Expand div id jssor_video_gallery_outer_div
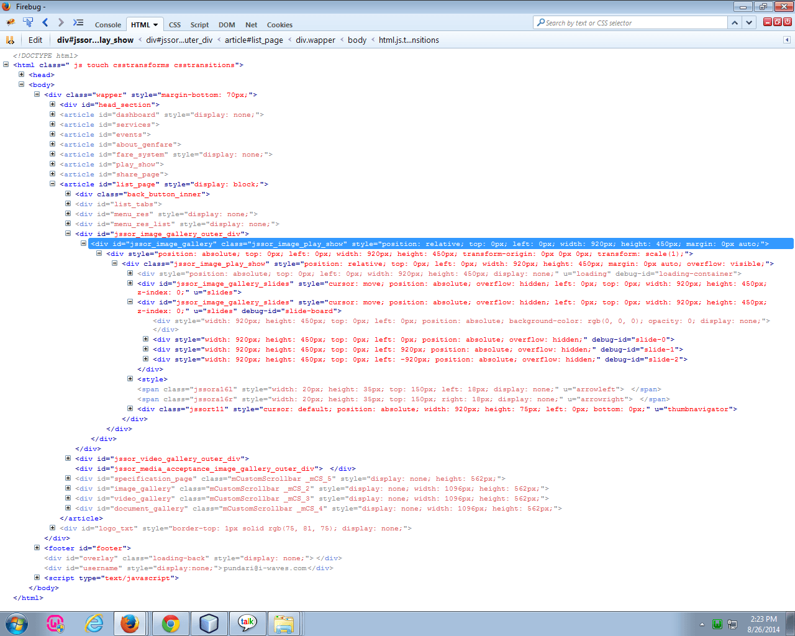795x636 pixels. [x=68, y=458]
